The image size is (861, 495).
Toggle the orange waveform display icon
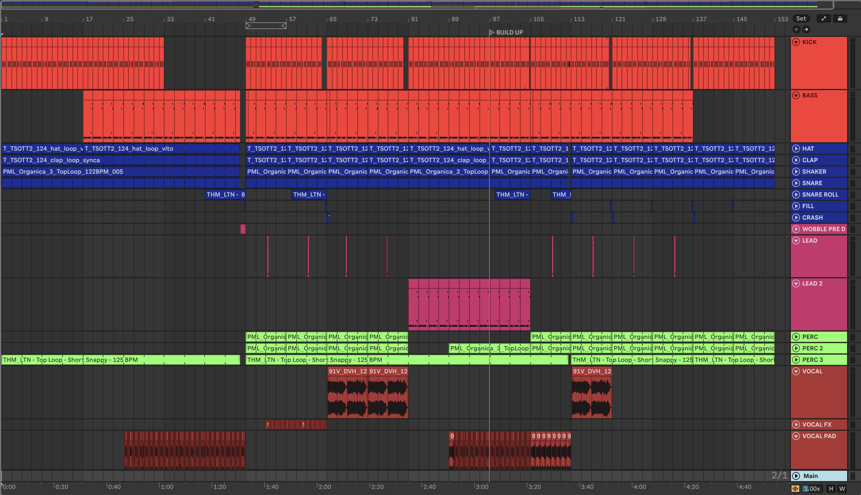click(795, 489)
